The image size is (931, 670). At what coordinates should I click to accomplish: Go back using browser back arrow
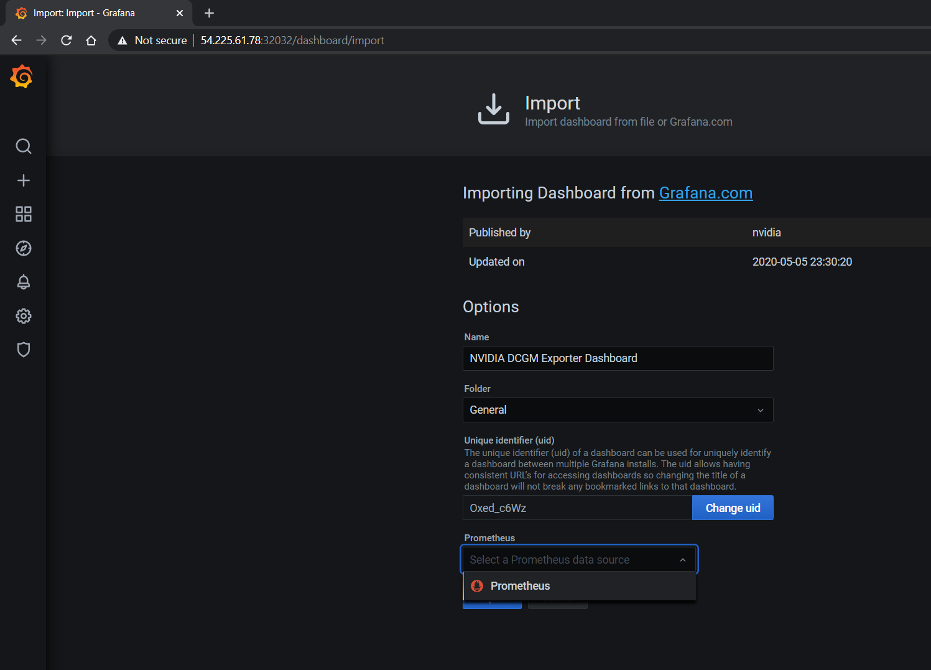[17, 40]
